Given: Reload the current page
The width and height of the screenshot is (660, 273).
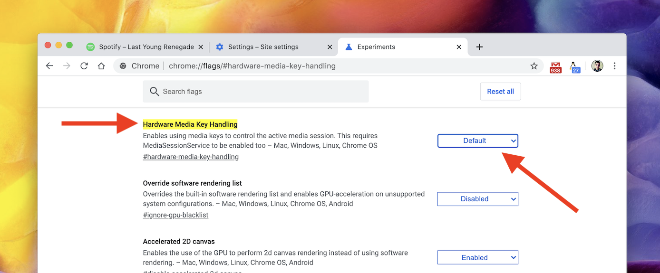Looking at the screenshot, I should coord(84,66).
